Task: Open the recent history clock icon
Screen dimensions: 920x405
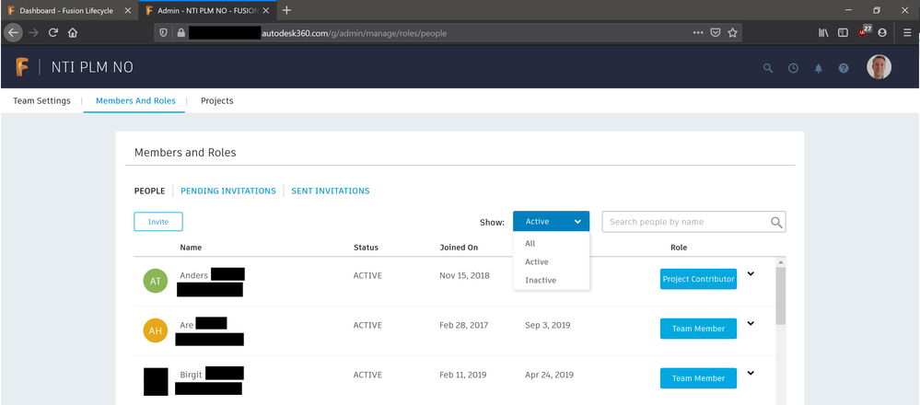Action: pyautogui.click(x=793, y=68)
